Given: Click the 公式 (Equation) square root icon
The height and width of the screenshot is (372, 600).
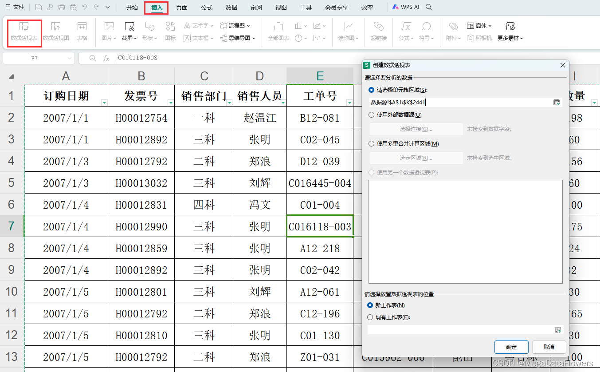Looking at the screenshot, I should click(406, 27).
